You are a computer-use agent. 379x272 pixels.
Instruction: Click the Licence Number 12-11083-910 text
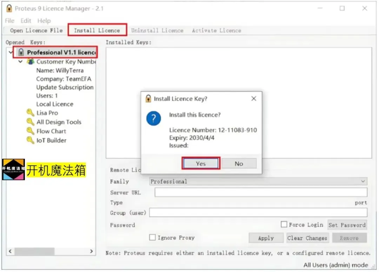click(213, 130)
